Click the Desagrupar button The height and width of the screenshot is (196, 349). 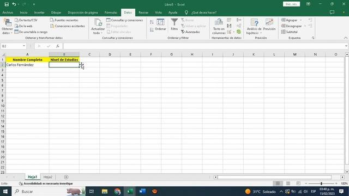[292, 26]
